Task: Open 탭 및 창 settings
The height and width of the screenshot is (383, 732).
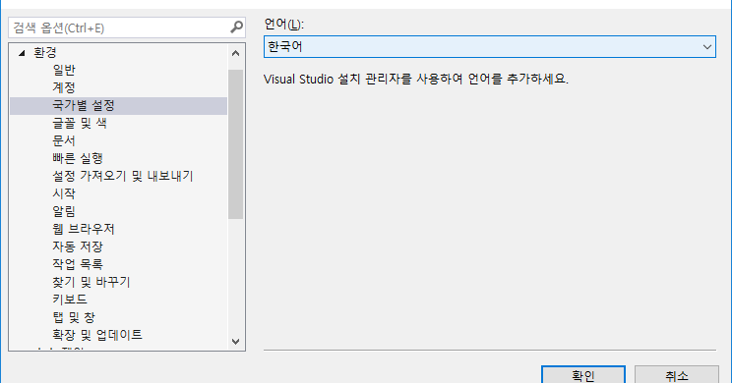Action: 74,317
